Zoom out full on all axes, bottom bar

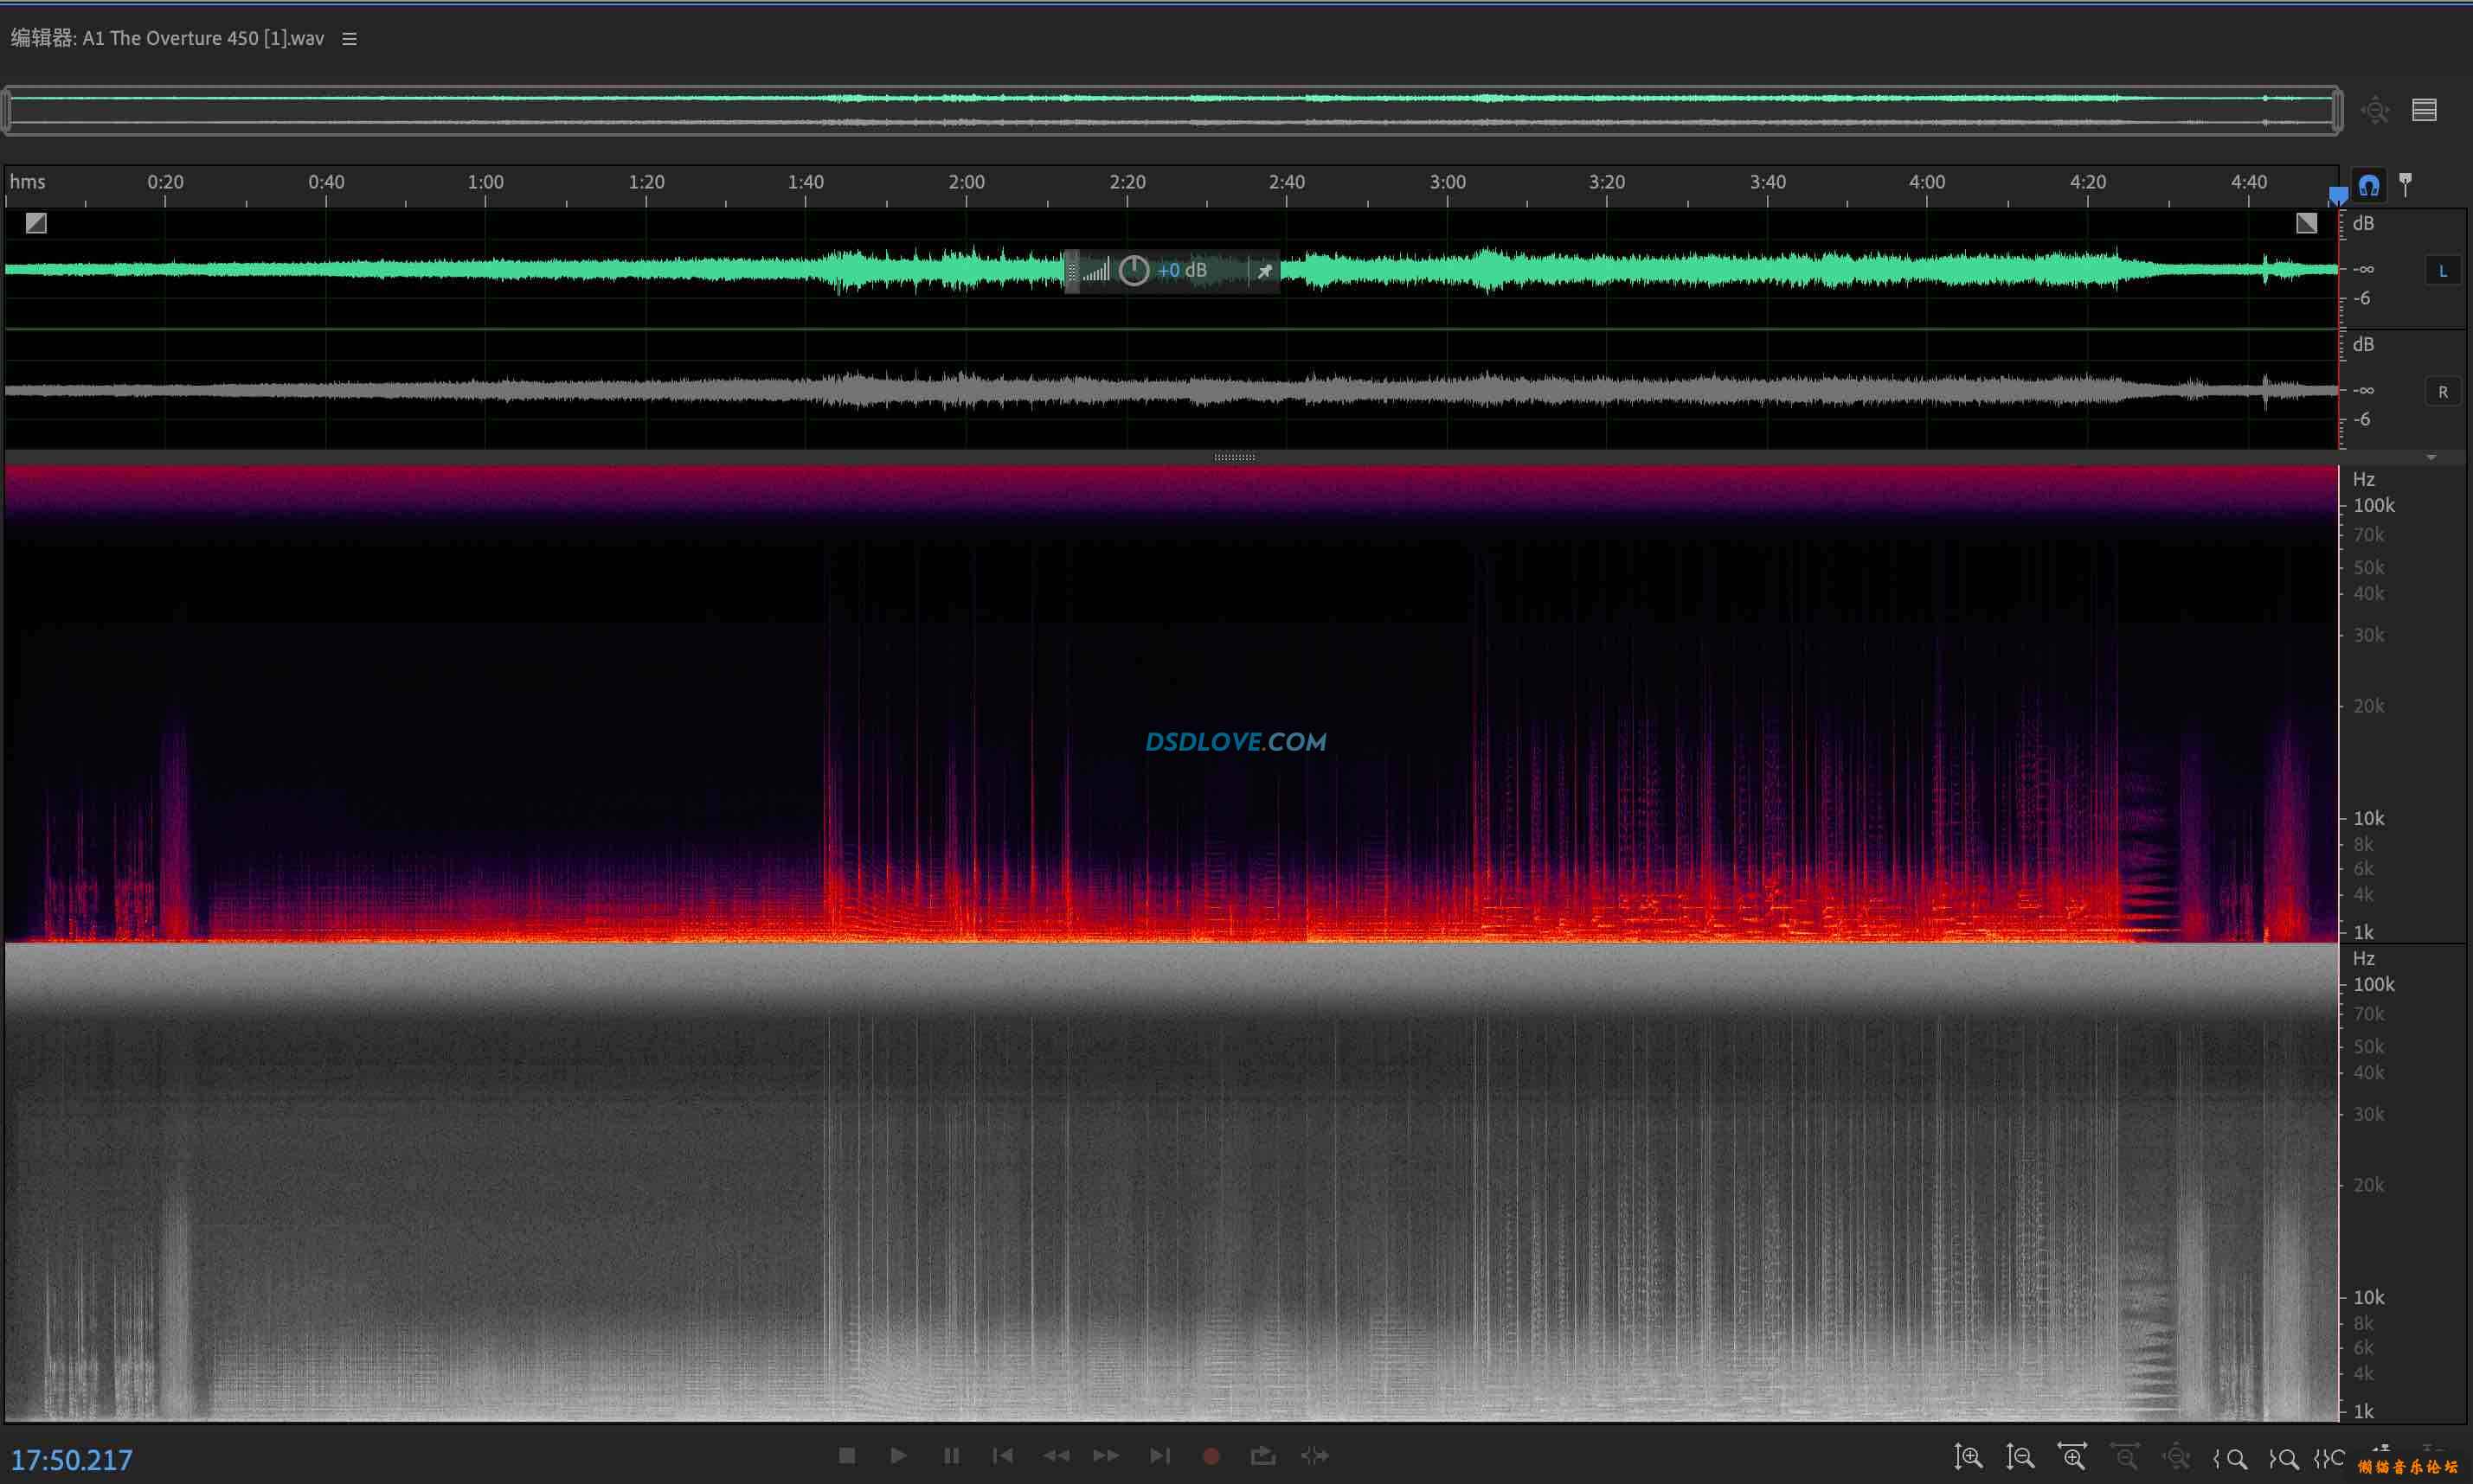[x=2176, y=1457]
